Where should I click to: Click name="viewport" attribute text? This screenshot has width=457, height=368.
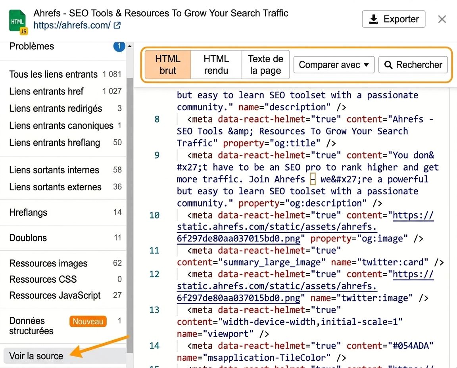215,333
